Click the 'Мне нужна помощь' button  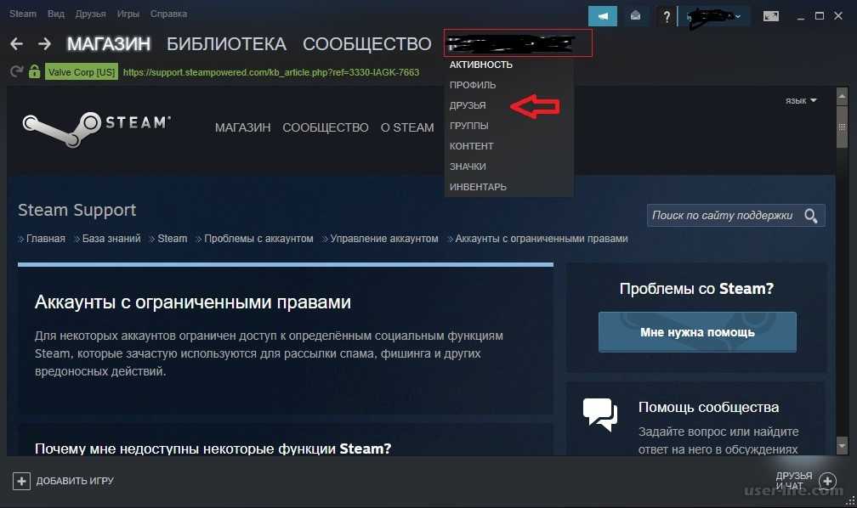click(697, 332)
